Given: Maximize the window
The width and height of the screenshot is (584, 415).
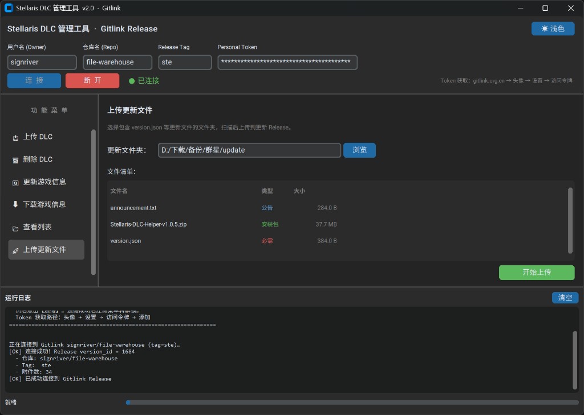Looking at the screenshot, I should 545,8.
